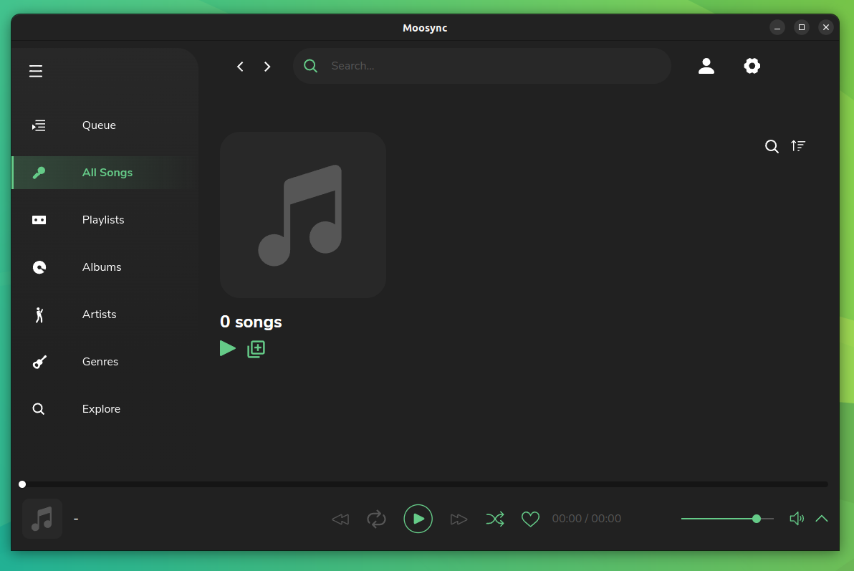Mute audio using the speaker icon
The image size is (854, 571).
797,518
